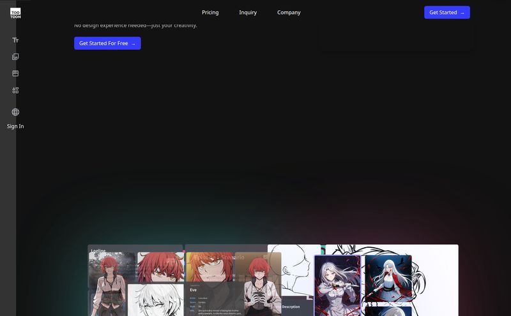Select the silver-haired girl with sword card

(337, 285)
